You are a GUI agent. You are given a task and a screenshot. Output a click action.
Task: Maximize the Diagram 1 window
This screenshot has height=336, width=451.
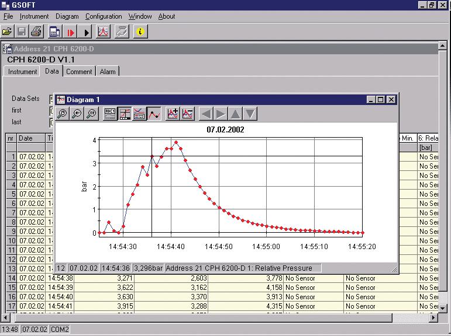pos(381,100)
